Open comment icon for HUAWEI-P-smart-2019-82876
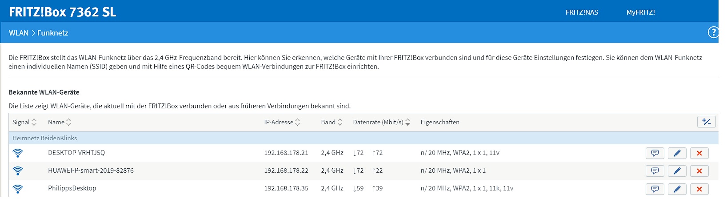The width and height of the screenshot is (727, 214). (655, 171)
